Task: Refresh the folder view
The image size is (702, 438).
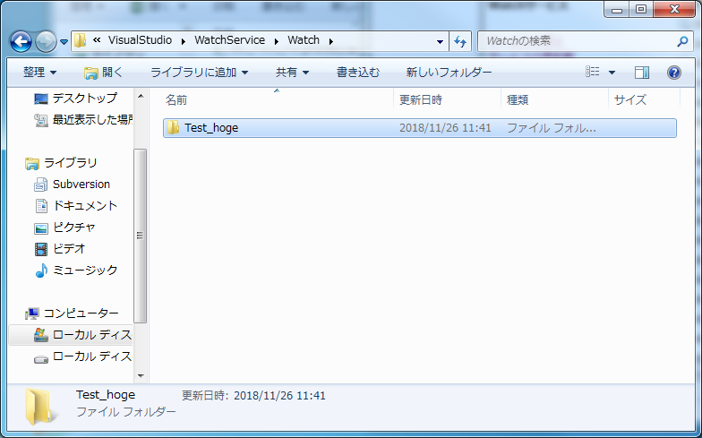Action: coord(460,41)
